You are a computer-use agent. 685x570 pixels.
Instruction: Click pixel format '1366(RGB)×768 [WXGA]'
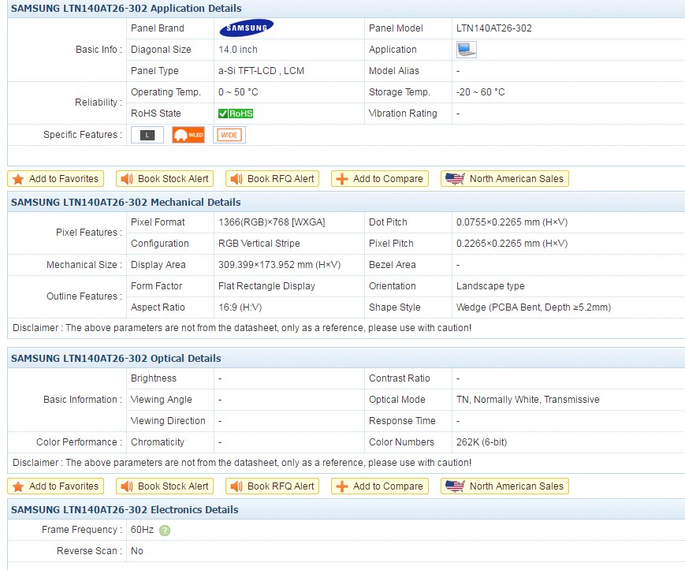(272, 222)
